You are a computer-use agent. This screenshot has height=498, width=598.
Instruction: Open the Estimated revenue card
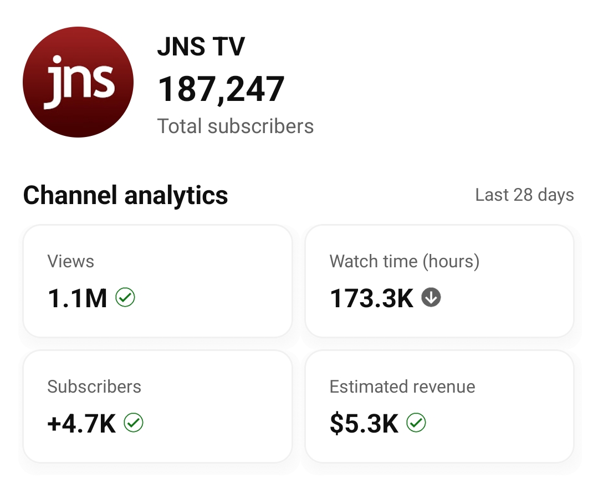(439, 406)
